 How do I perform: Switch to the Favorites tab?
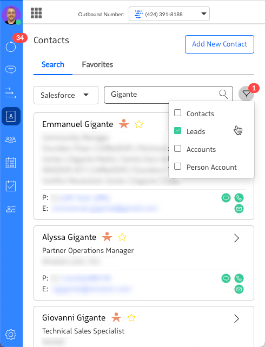97,64
